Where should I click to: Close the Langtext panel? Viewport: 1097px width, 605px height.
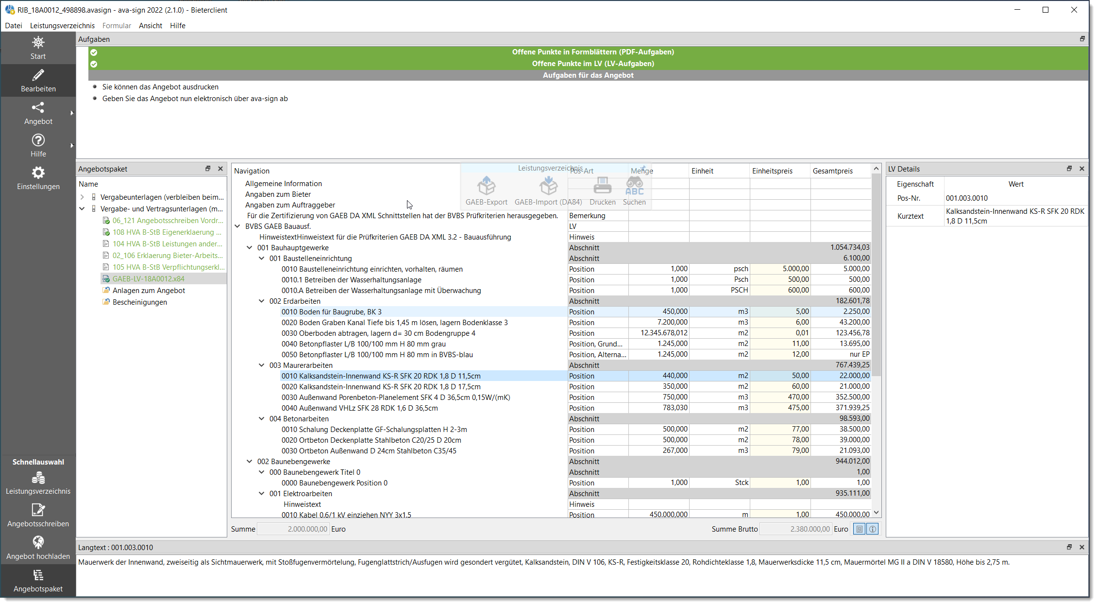pos(1082,547)
